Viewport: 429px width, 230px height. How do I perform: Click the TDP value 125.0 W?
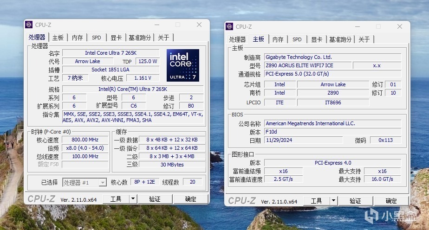click(148, 61)
